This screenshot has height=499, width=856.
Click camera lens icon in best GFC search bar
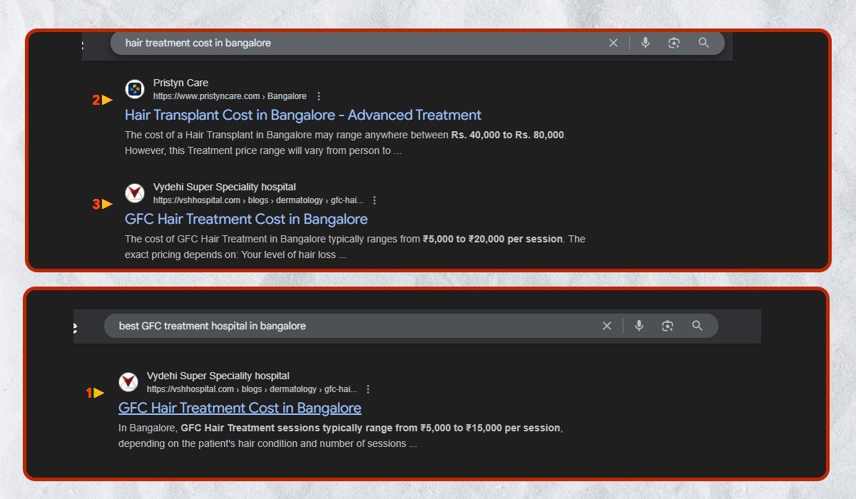click(x=668, y=326)
